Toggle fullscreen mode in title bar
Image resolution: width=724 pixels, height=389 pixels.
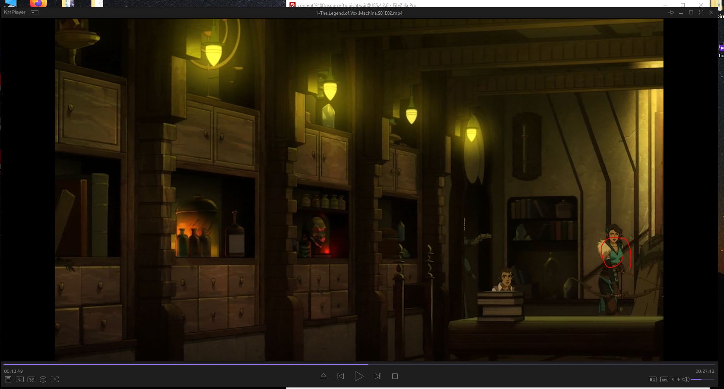(701, 13)
